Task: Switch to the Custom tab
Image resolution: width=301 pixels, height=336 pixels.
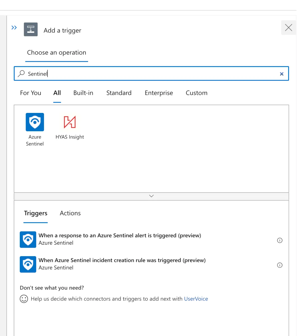Action: 196,93
